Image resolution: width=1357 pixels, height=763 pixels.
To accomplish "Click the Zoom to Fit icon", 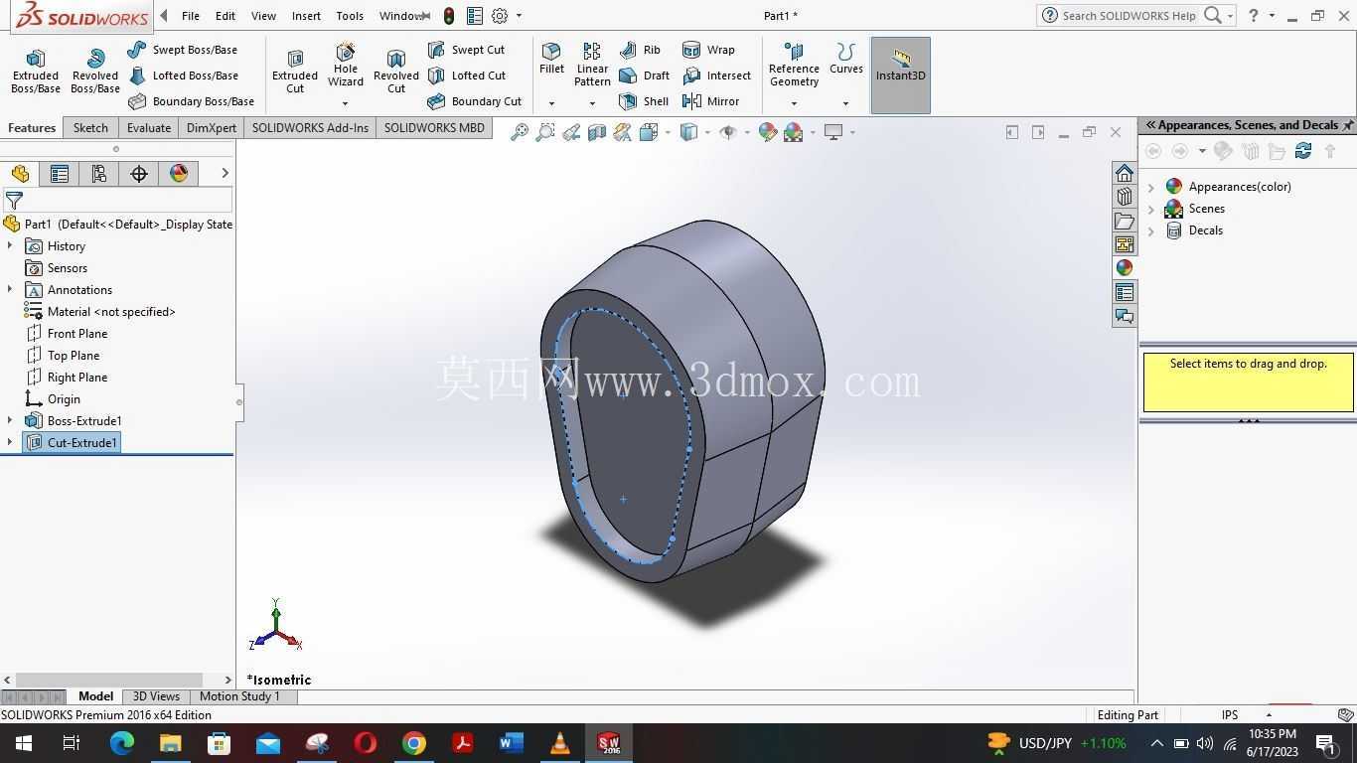I will coord(519,132).
